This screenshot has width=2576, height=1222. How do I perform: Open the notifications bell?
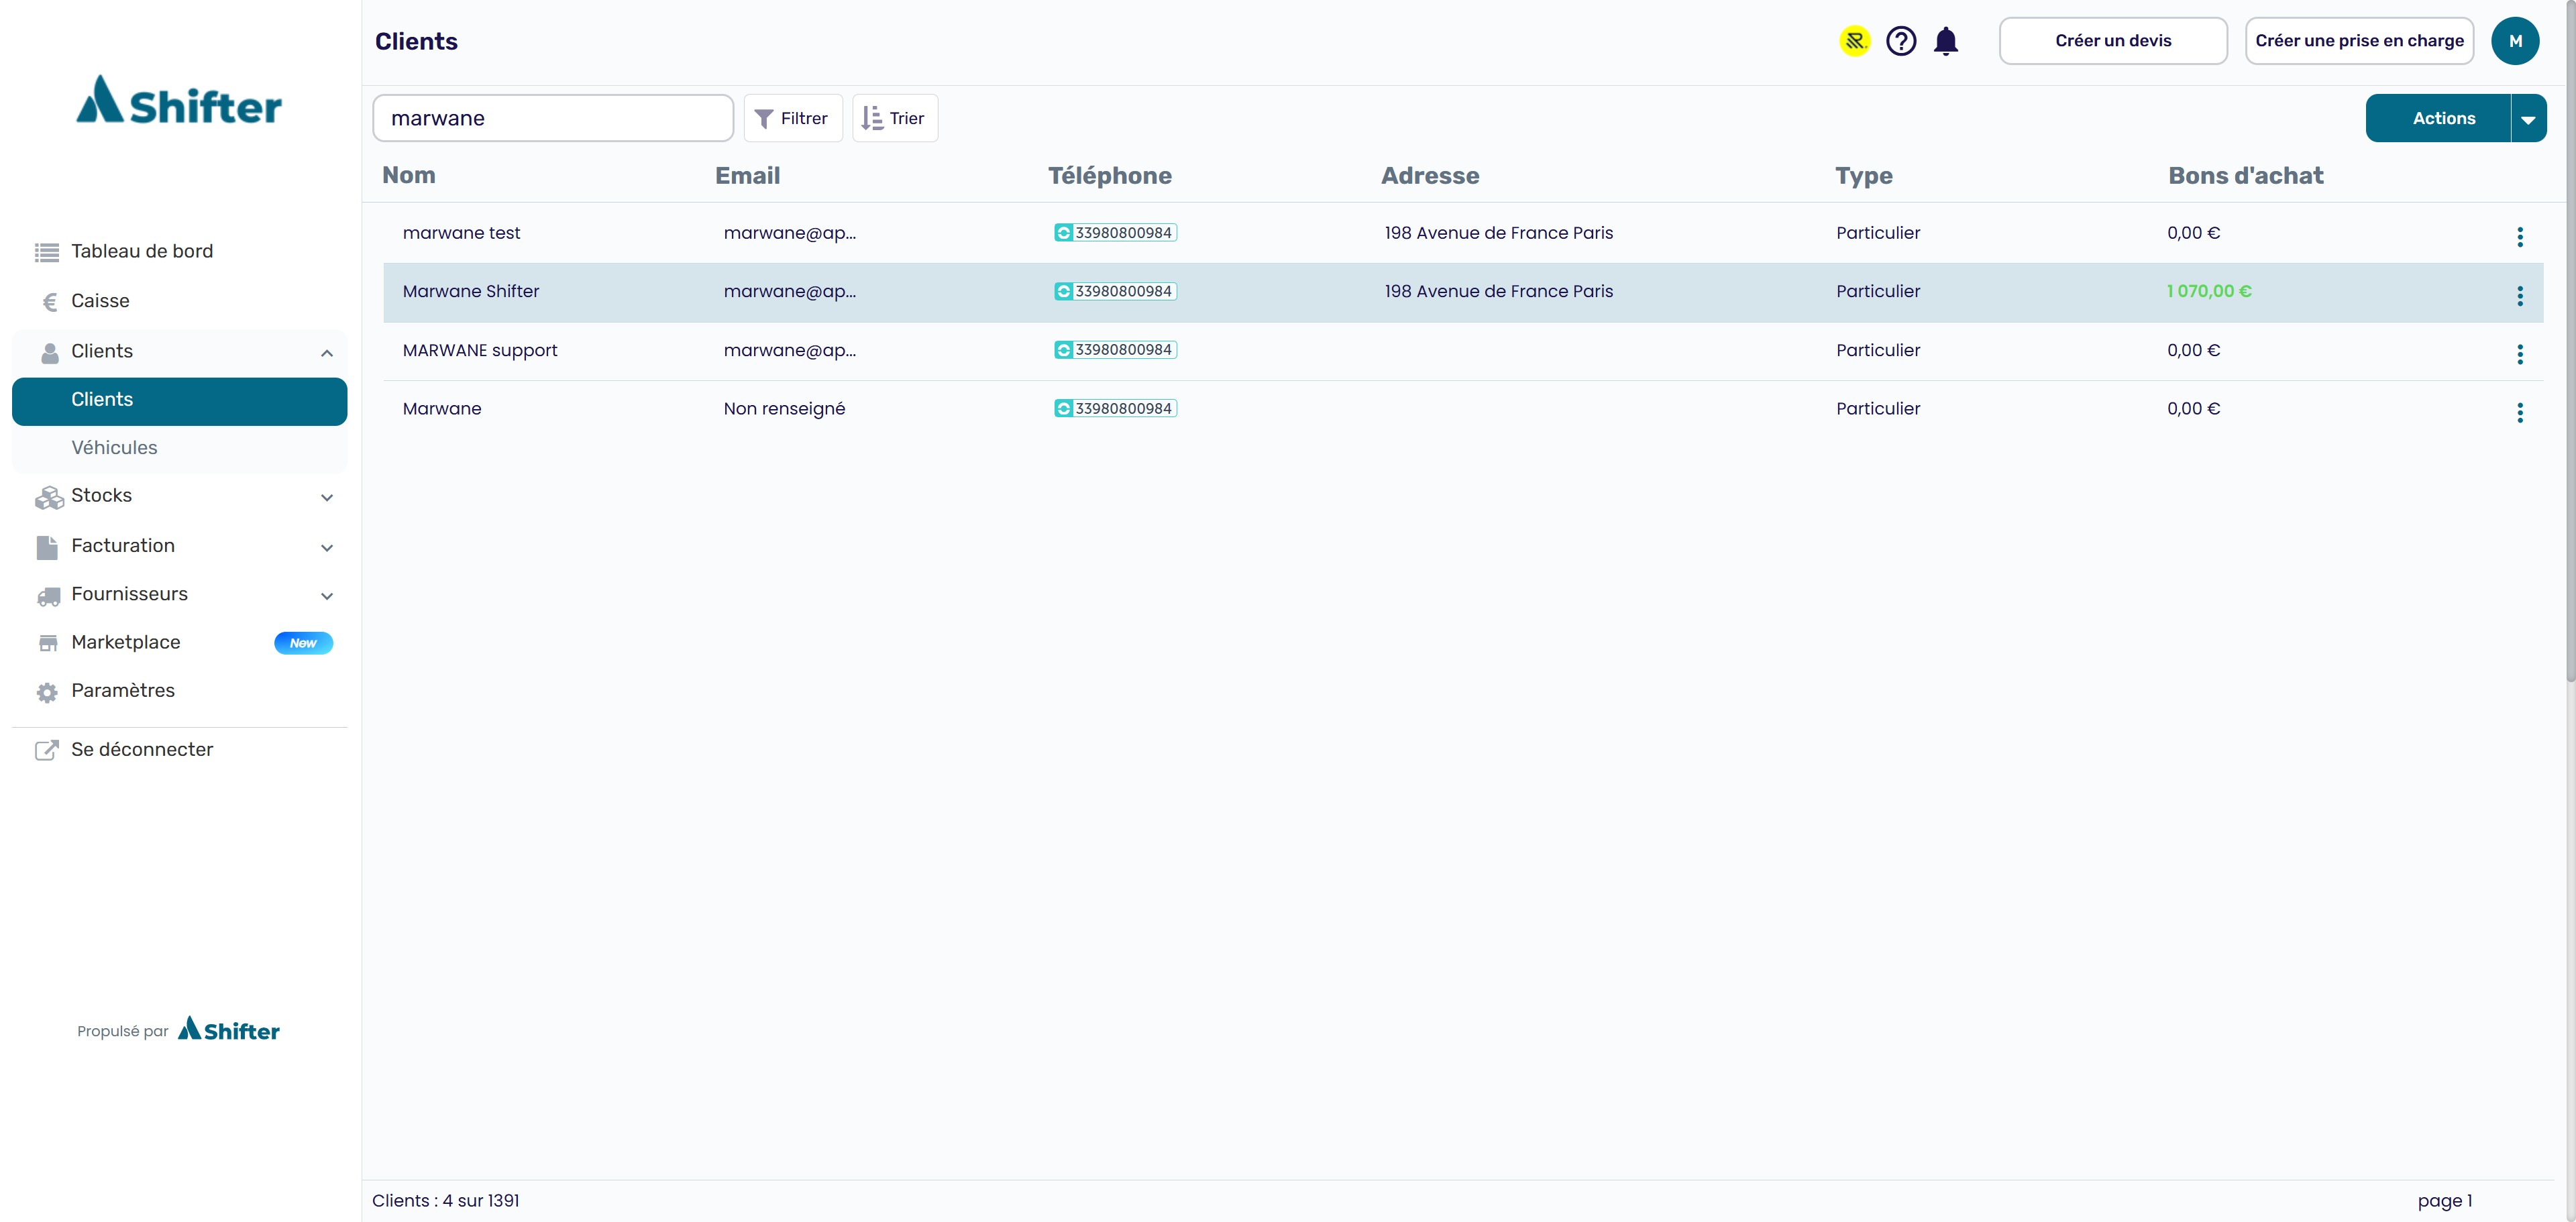(1946, 41)
